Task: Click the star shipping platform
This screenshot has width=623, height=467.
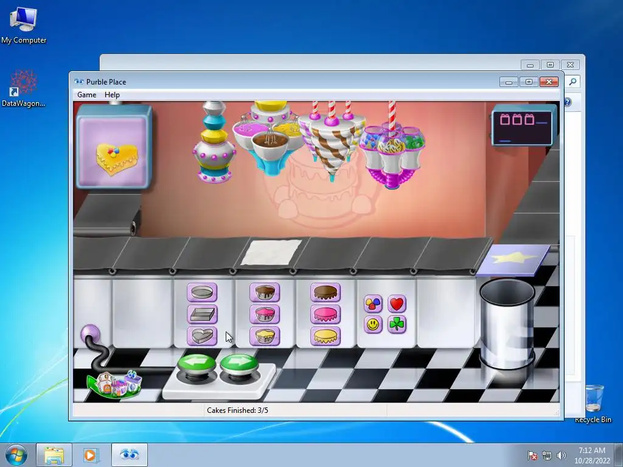Action: click(513, 260)
